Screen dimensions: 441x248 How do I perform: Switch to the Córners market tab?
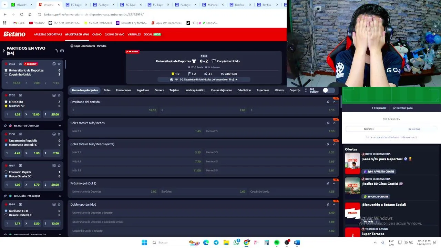pyautogui.click(x=159, y=90)
